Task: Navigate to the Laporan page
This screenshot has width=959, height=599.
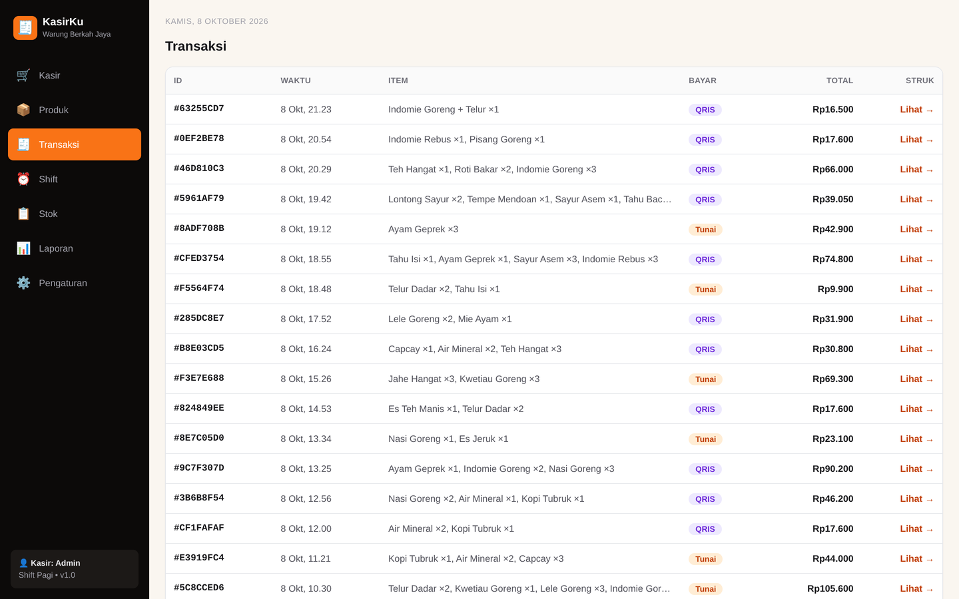Action: coord(75,248)
